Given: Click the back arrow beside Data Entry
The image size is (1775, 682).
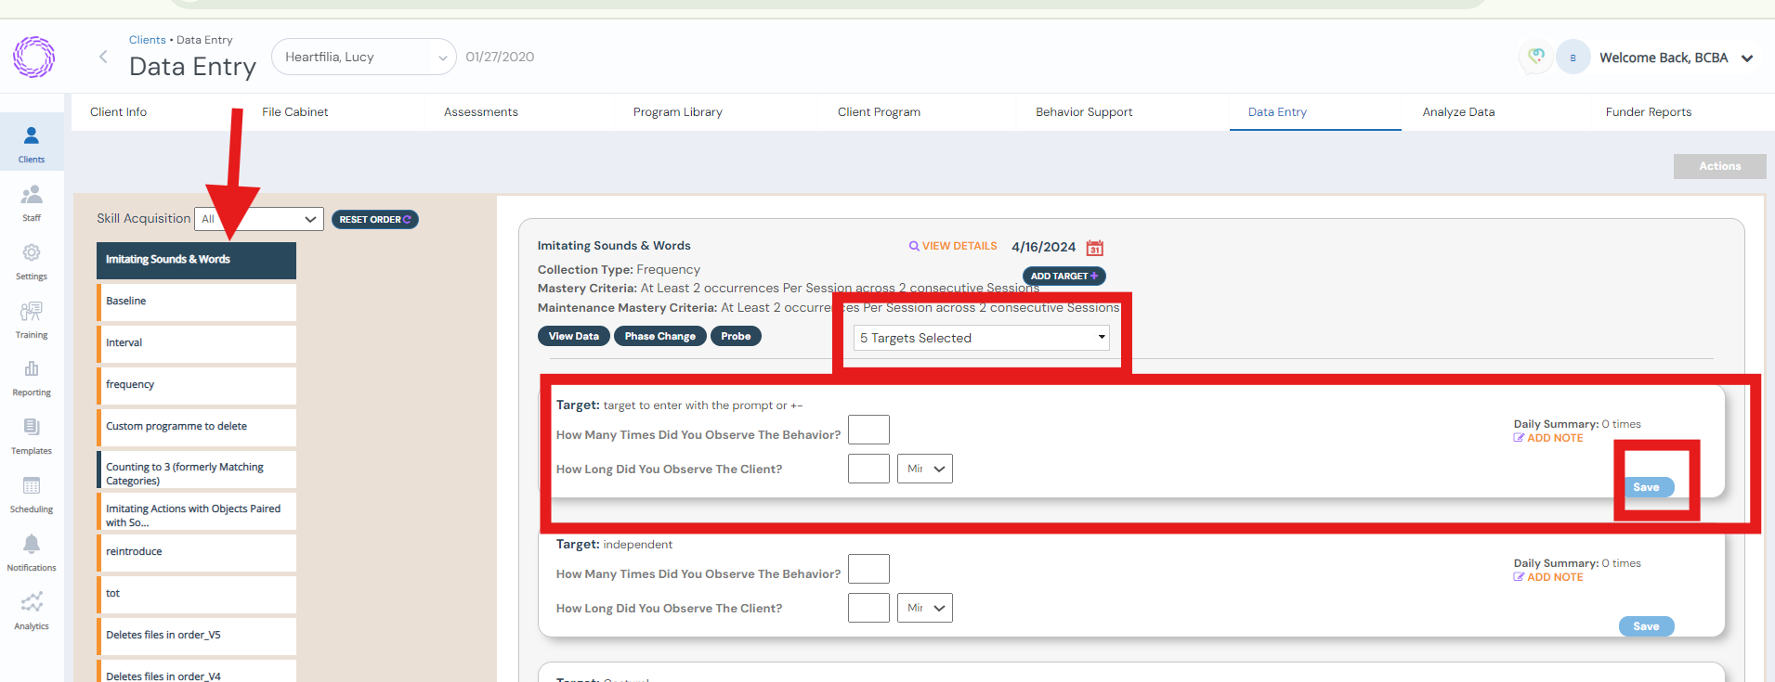Looking at the screenshot, I should click(103, 58).
